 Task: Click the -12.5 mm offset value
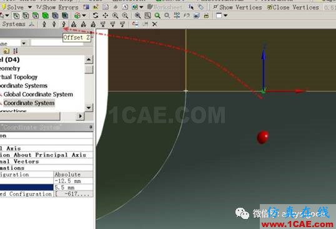(x=73, y=181)
